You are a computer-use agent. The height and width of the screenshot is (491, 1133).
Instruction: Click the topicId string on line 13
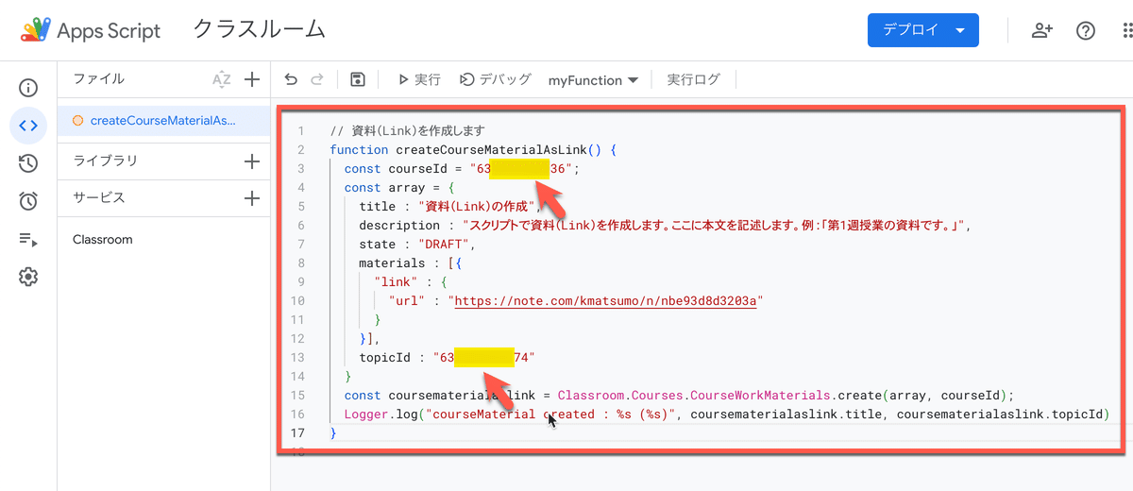point(483,357)
